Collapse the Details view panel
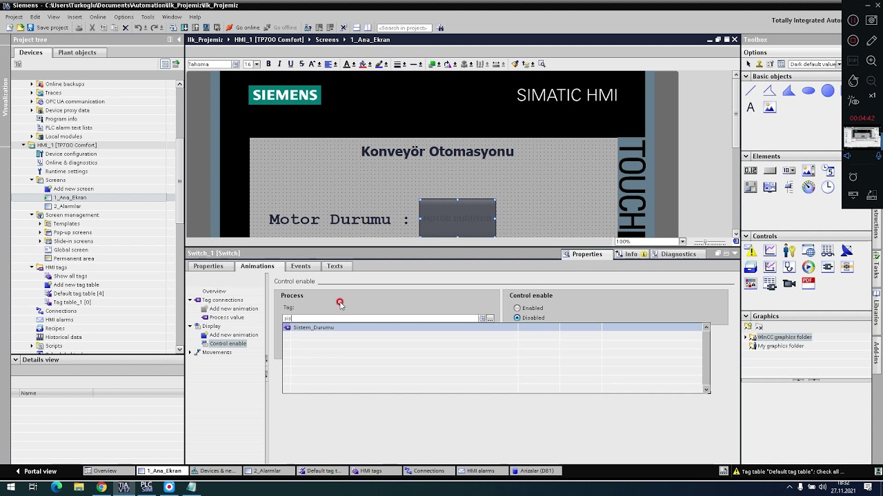 pos(16,360)
